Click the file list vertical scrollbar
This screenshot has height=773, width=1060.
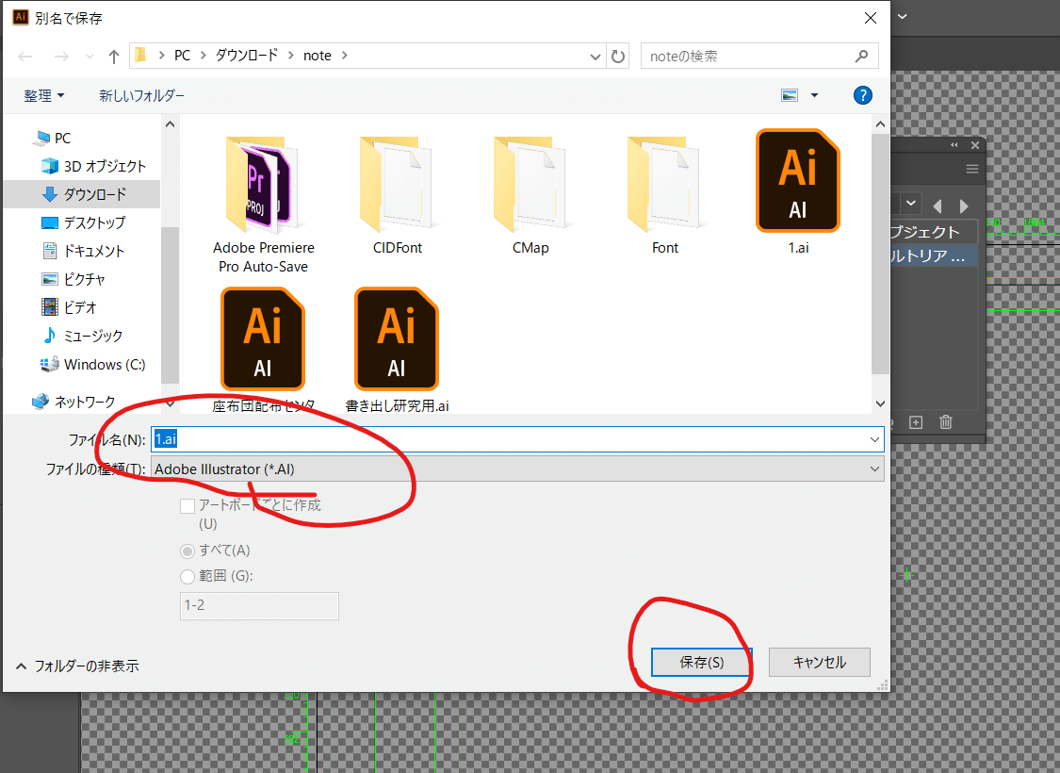point(880,253)
